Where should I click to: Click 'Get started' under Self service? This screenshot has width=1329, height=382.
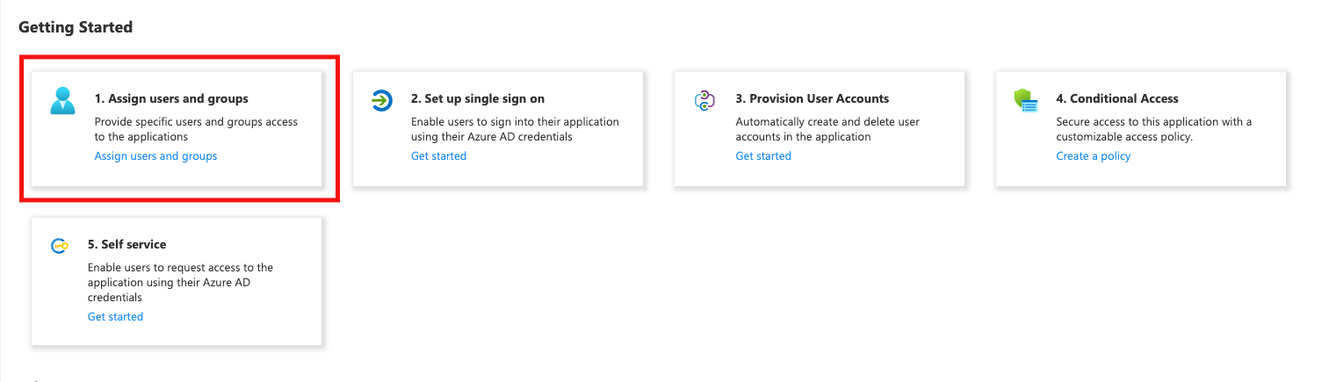[x=115, y=316]
